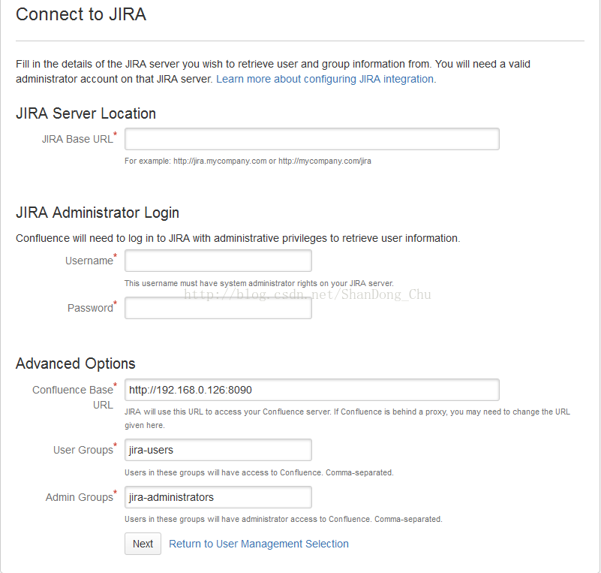Image resolution: width=601 pixels, height=573 pixels.
Task: Click the Password label
Action: point(92,307)
